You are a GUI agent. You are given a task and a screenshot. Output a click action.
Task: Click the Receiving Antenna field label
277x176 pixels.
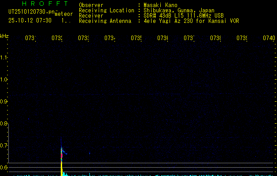105,21
